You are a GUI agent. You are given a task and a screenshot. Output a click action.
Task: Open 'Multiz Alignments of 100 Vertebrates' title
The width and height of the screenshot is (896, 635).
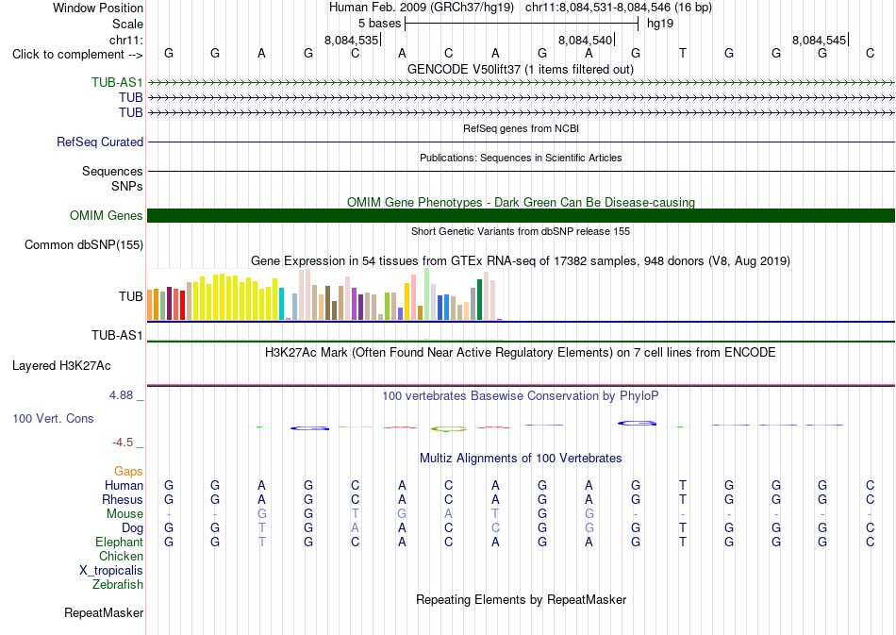point(521,458)
